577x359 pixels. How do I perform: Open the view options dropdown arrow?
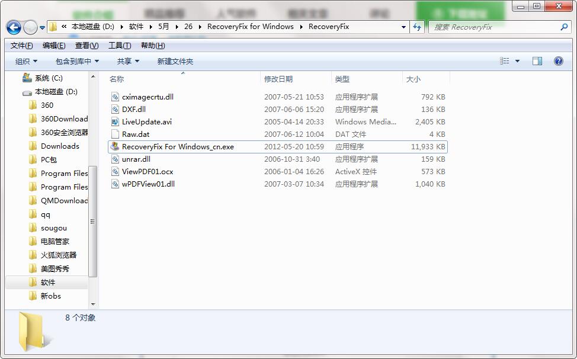[x=517, y=61]
